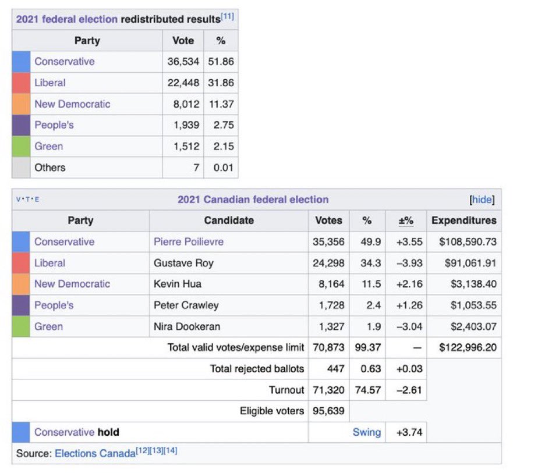Click the Votes column header in candidate table

[328, 221]
